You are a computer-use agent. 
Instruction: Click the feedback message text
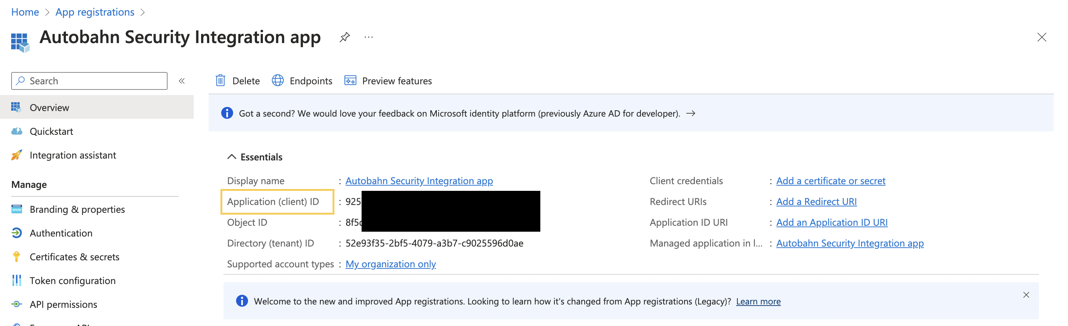pos(460,113)
